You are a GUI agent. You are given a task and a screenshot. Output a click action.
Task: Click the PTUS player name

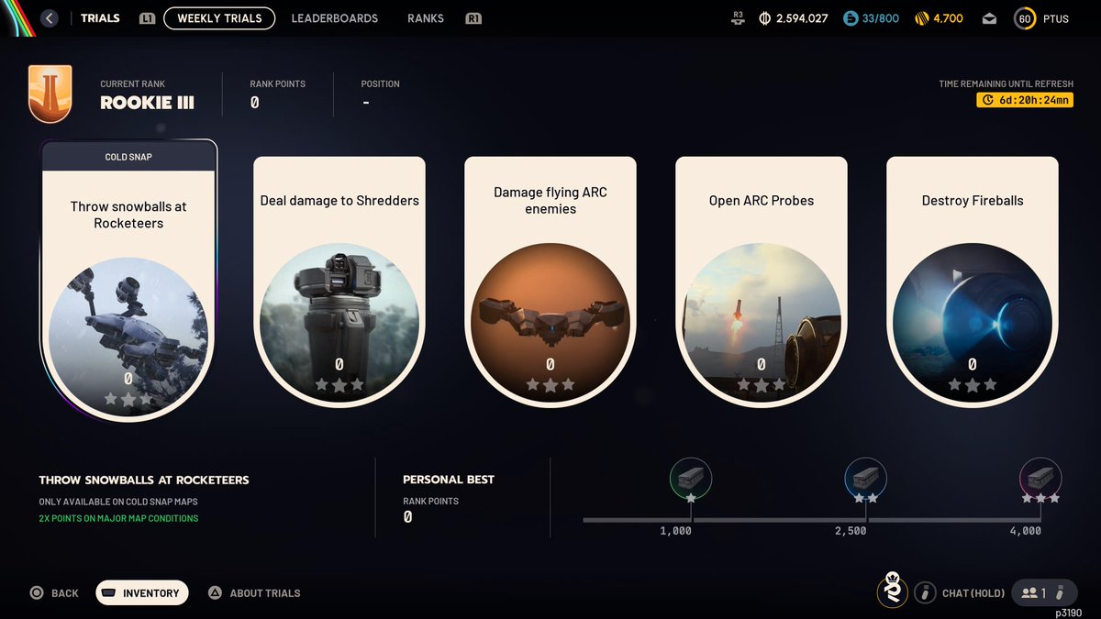(1056, 18)
